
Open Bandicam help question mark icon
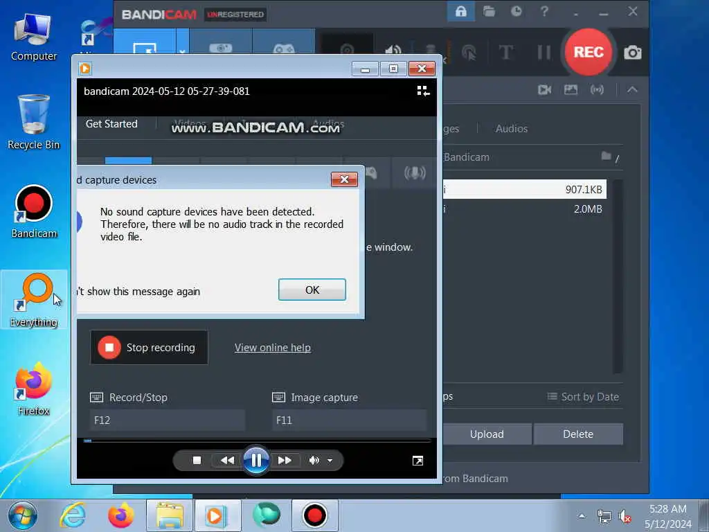point(544,11)
